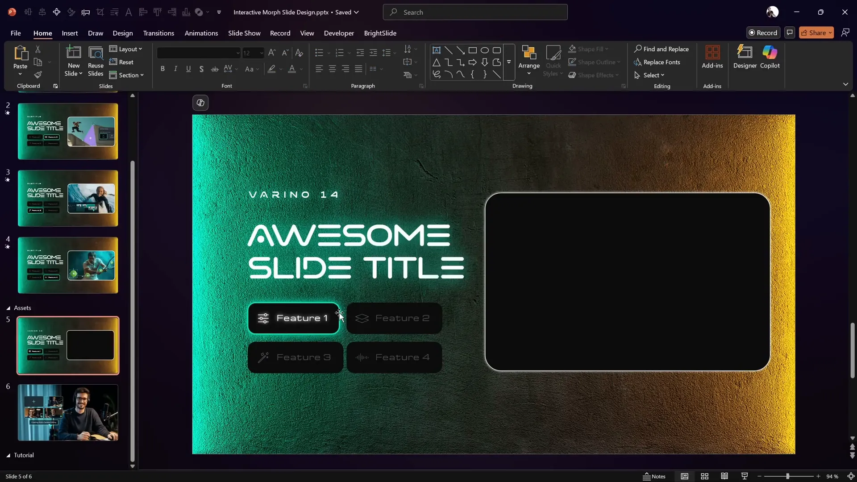Image resolution: width=857 pixels, height=482 pixels.
Task: Open the Add-ins gallery
Action: (x=712, y=57)
